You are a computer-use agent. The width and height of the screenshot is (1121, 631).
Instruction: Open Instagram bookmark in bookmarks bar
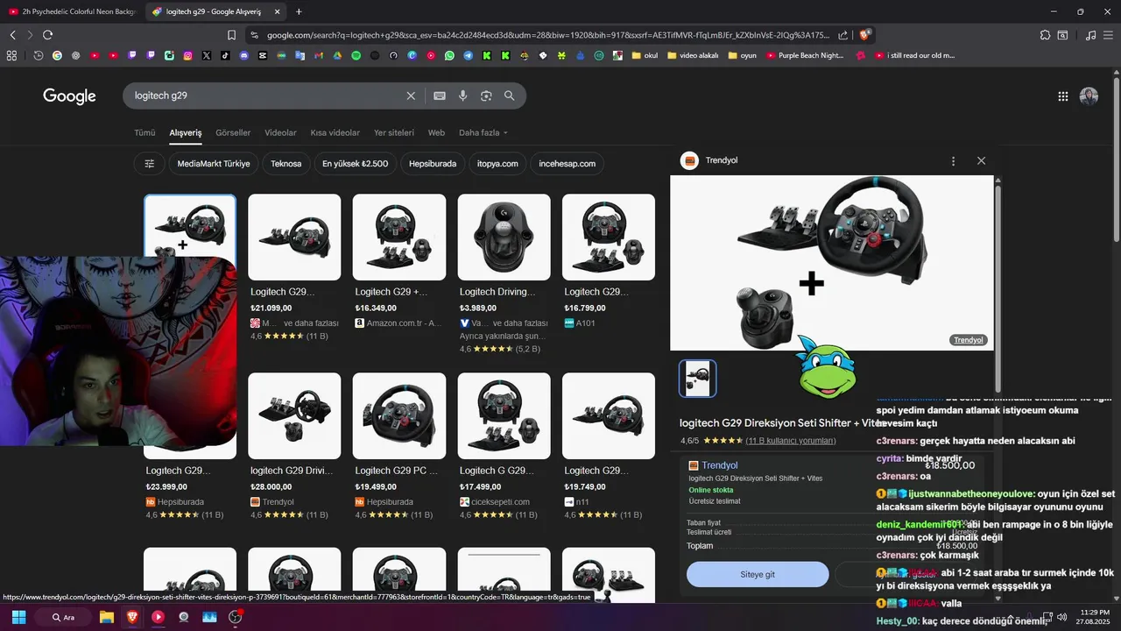[x=187, y=55]
